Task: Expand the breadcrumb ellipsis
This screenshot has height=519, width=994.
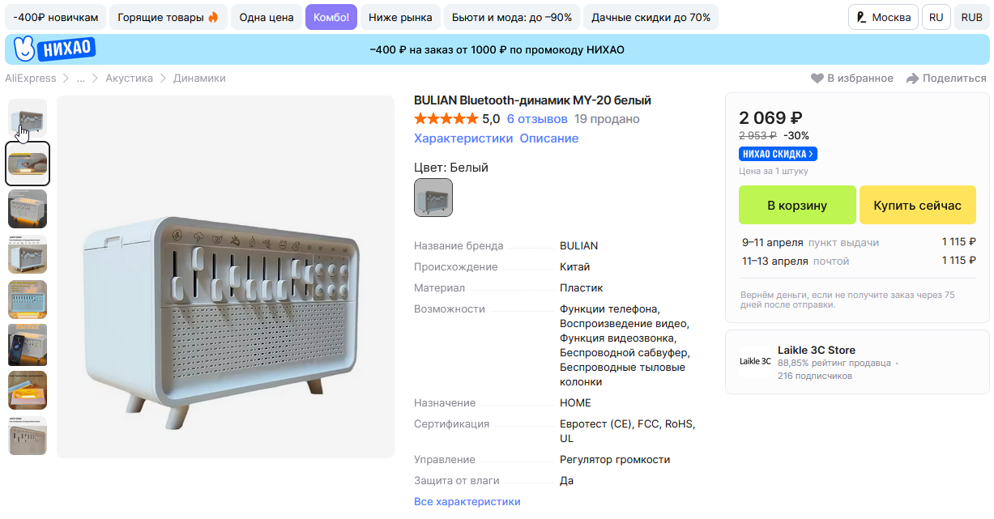Action: [81, 79]
